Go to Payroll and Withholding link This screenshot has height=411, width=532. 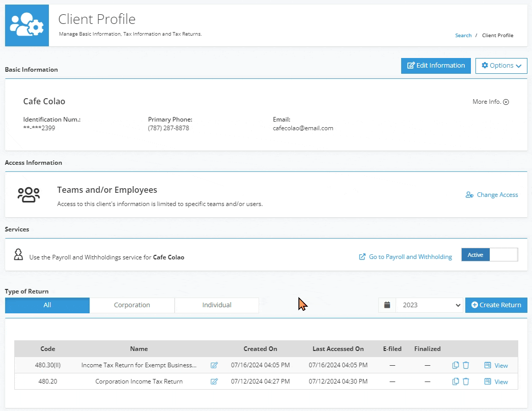406,257
